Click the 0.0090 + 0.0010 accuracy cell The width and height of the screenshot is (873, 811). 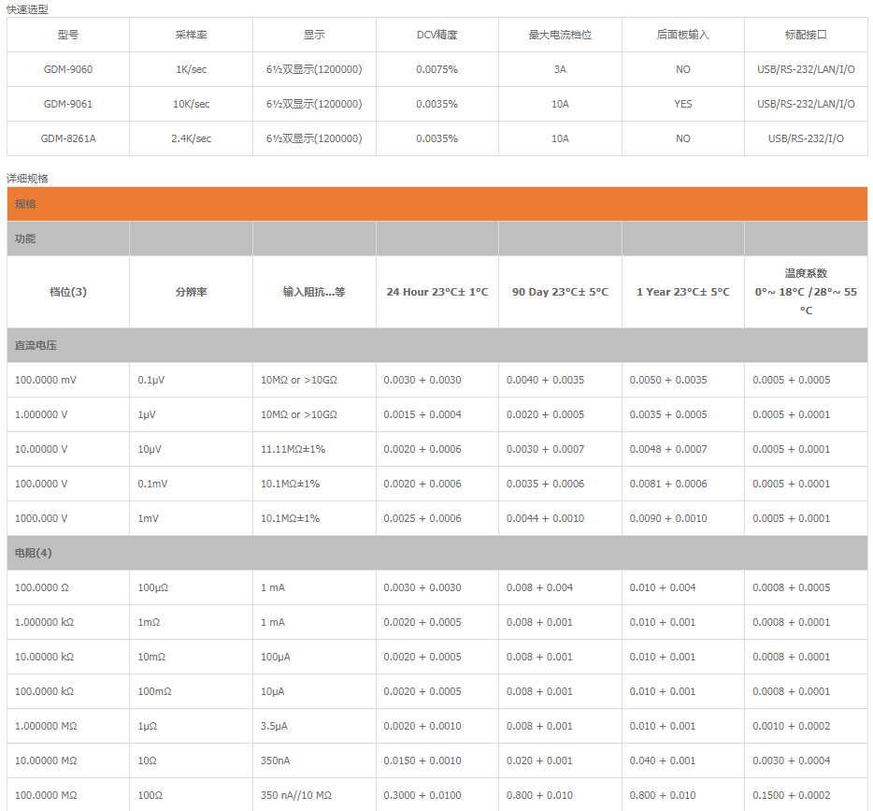click(683, 518)
